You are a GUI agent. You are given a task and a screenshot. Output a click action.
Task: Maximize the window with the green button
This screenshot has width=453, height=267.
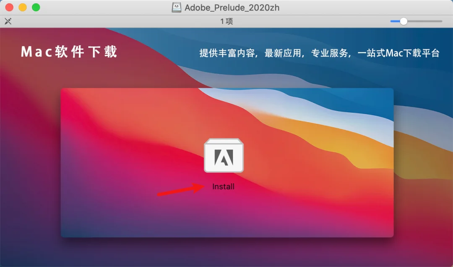pyautogui.click(x=36, y=7)
